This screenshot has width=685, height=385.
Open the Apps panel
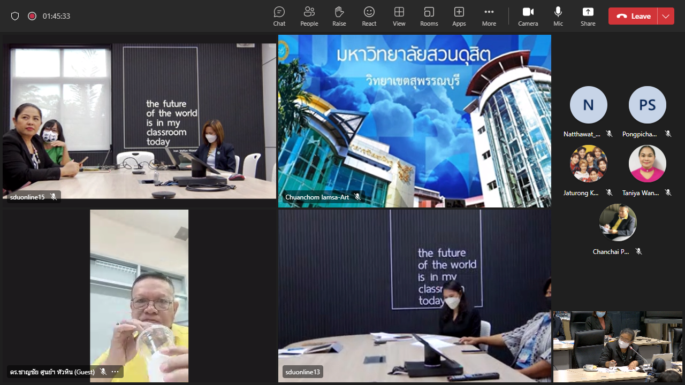(x=459, y=16)
